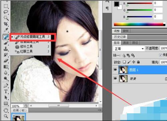Select the Rectangular Marquee tool
167x121 pixels.
coord(6,6)
